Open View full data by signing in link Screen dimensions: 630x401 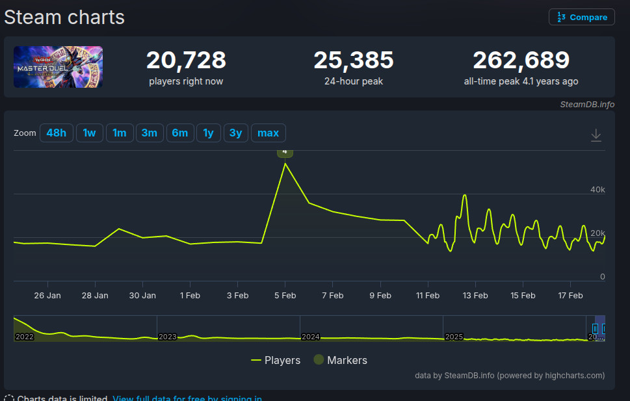[x=187, y=398]
